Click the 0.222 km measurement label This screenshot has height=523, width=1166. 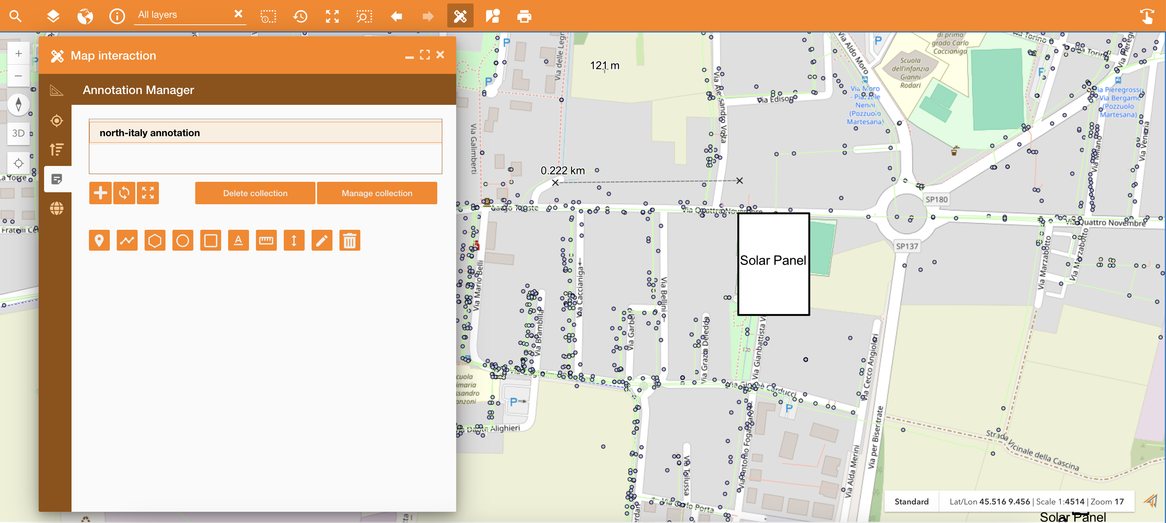tap(563, 171)
